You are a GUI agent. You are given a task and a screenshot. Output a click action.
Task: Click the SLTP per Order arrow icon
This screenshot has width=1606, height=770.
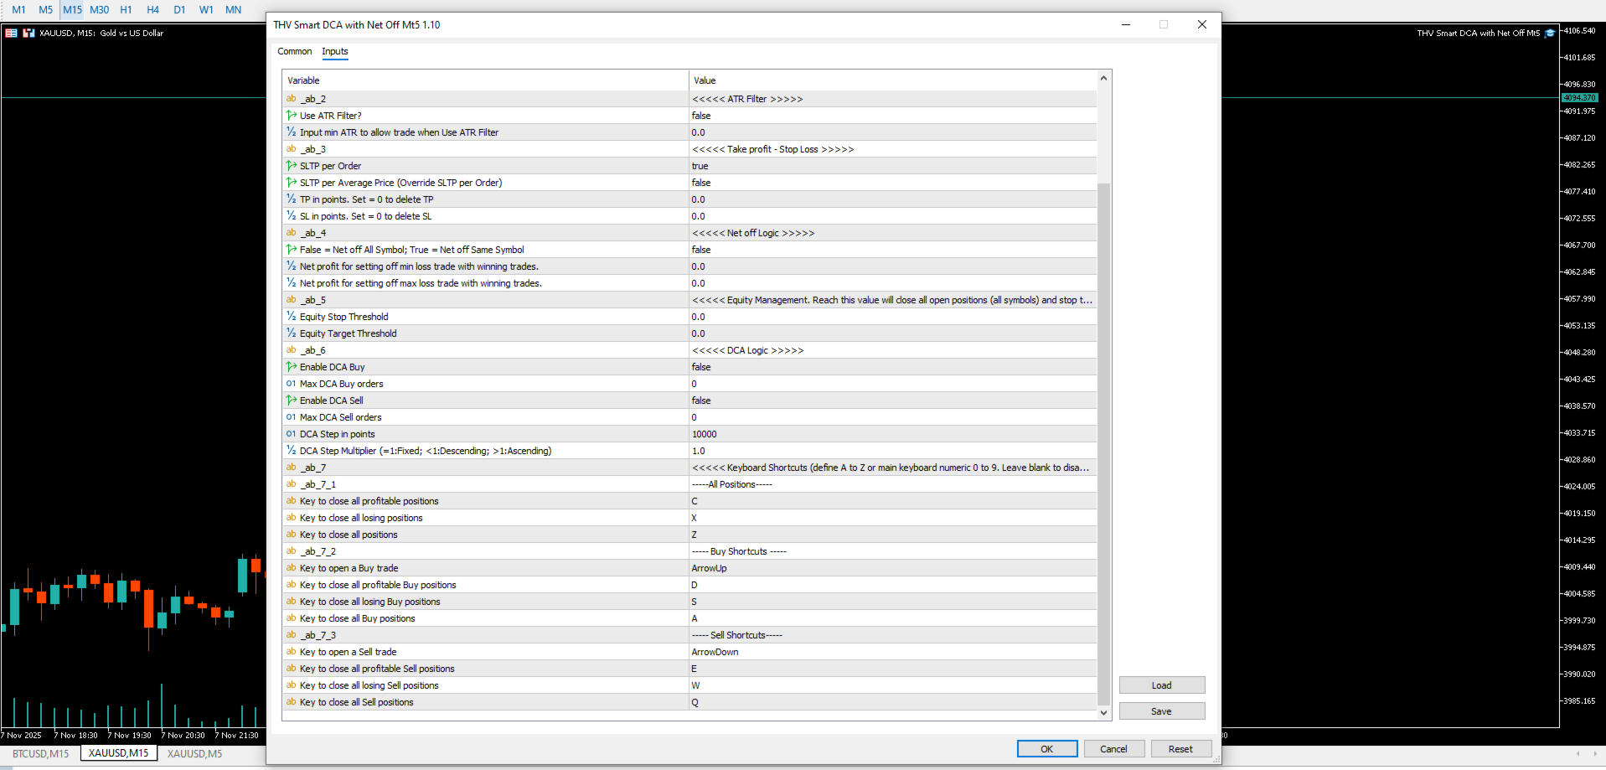[x=291, y=166]
